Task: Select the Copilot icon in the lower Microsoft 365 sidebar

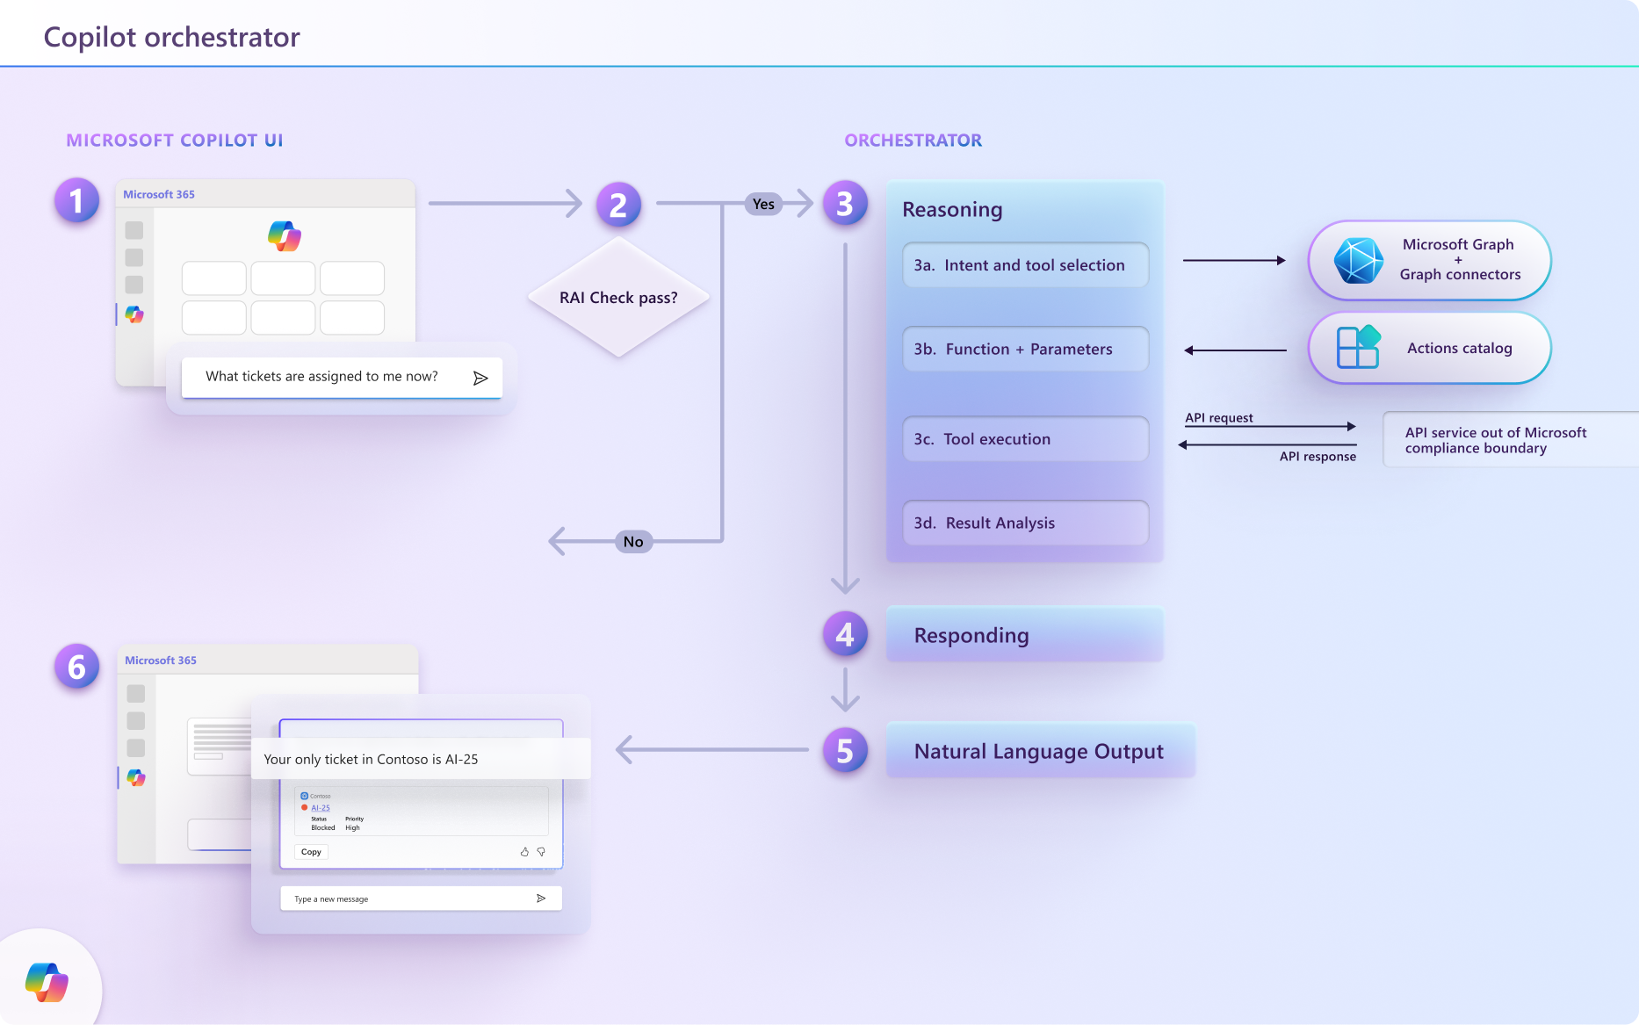Action: click(136, 777)
